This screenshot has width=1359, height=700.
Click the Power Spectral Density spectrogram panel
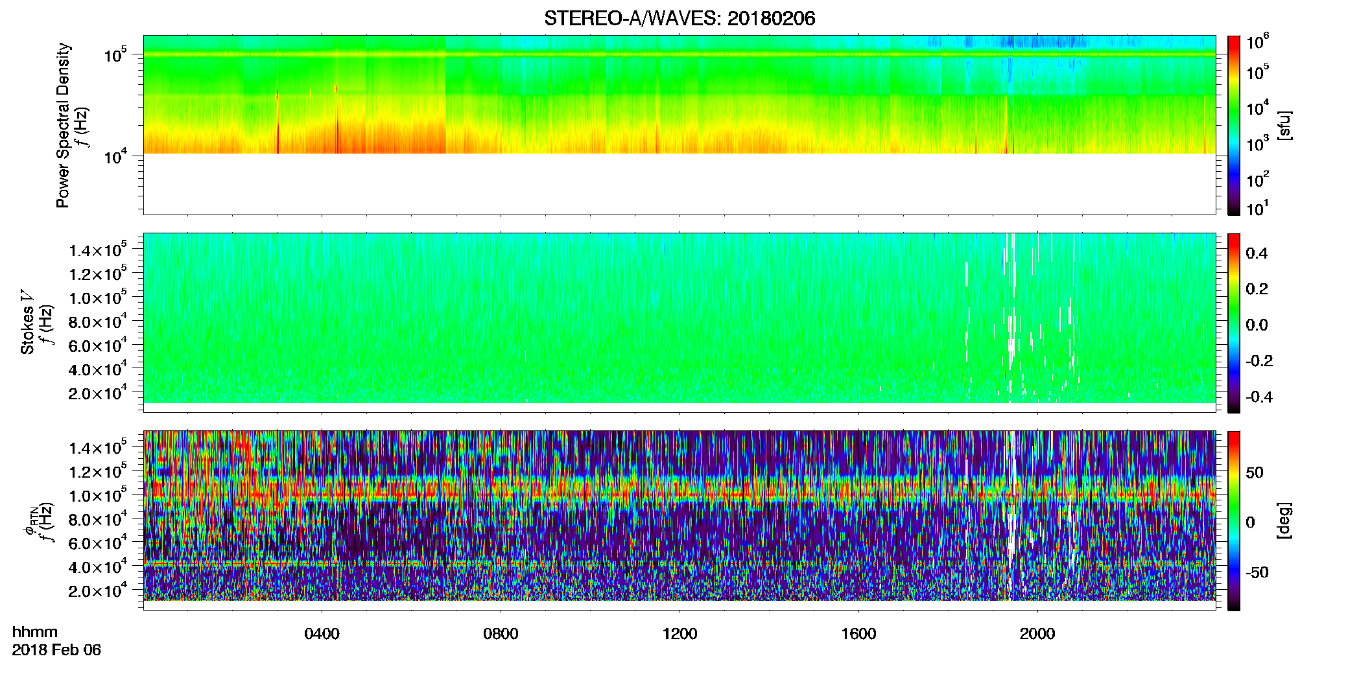tap(679, 125)
